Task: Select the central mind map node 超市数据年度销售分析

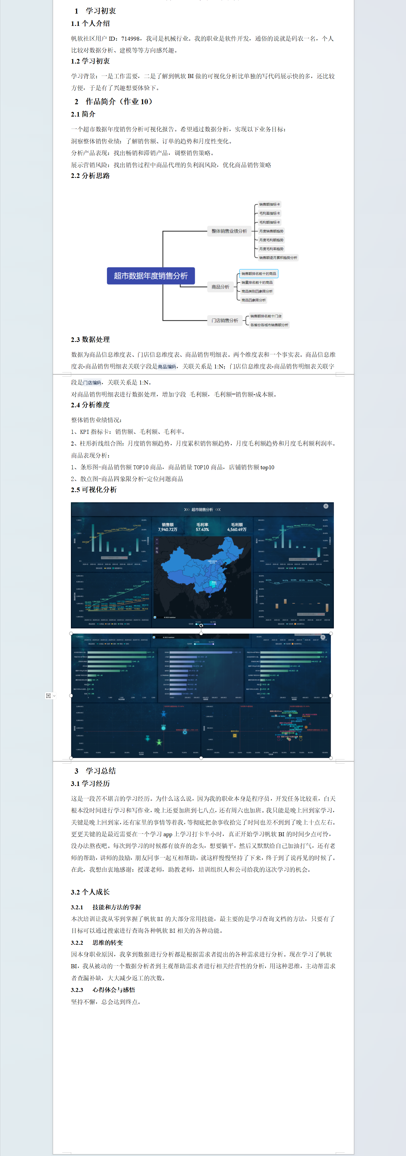Action: (151, 276)
